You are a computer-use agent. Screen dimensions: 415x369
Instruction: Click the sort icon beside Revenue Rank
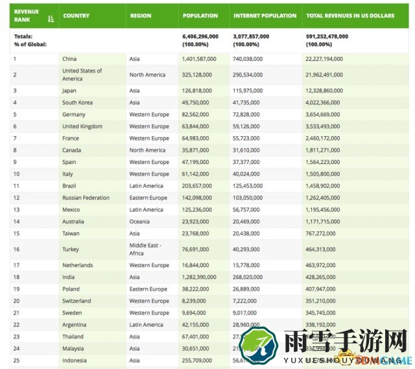(51, 19)
